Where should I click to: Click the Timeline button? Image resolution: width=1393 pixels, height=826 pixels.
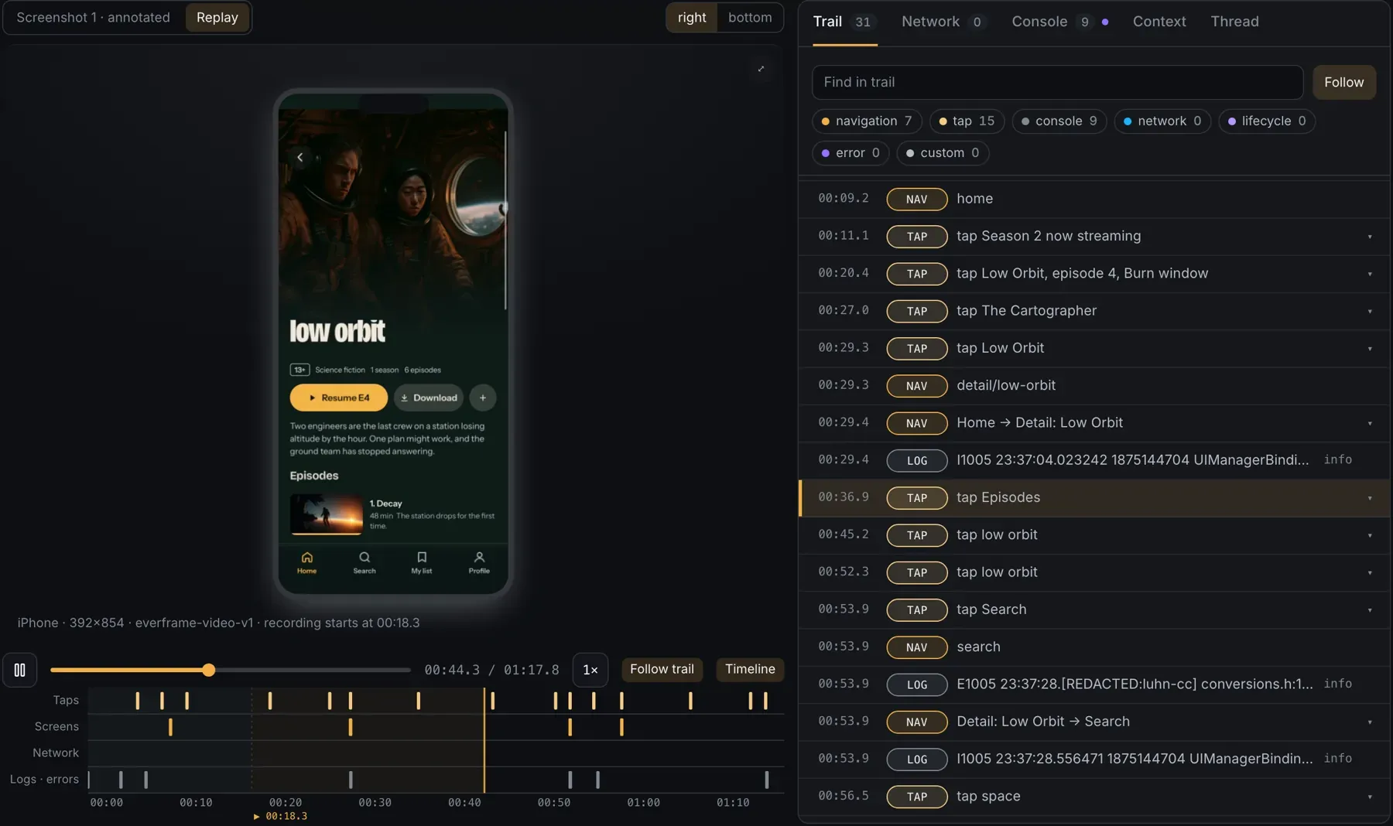750,670
